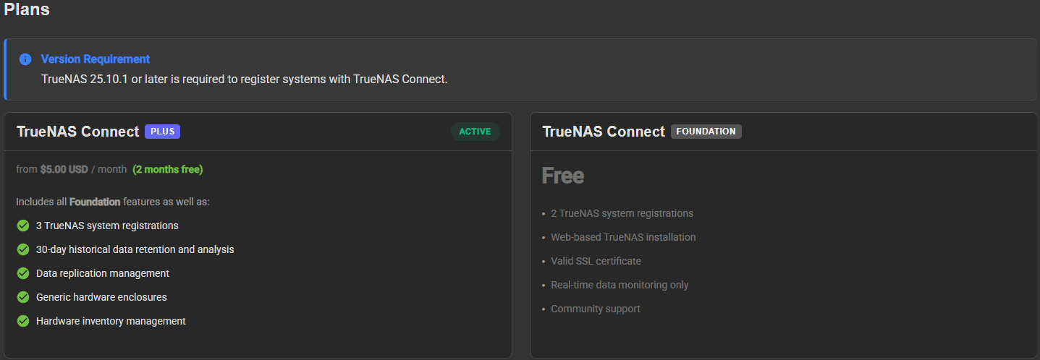Click '3 TrueNAS system registrations' text
This screenshot has width=1040, height=360.
[107, 226]
